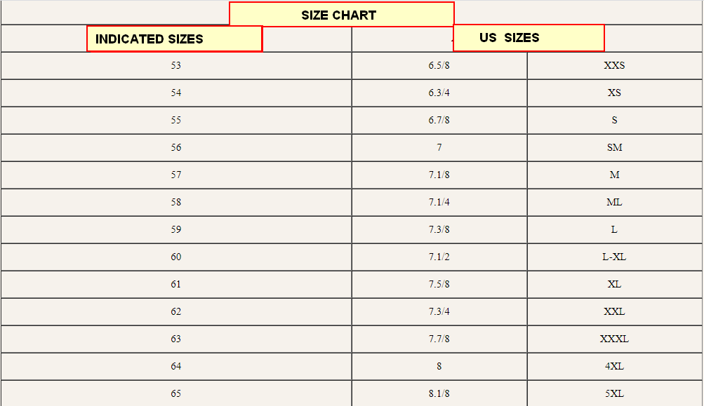The image size is (704, 406).
Task: Select the cell showing size 53
Action: [175, 66]
